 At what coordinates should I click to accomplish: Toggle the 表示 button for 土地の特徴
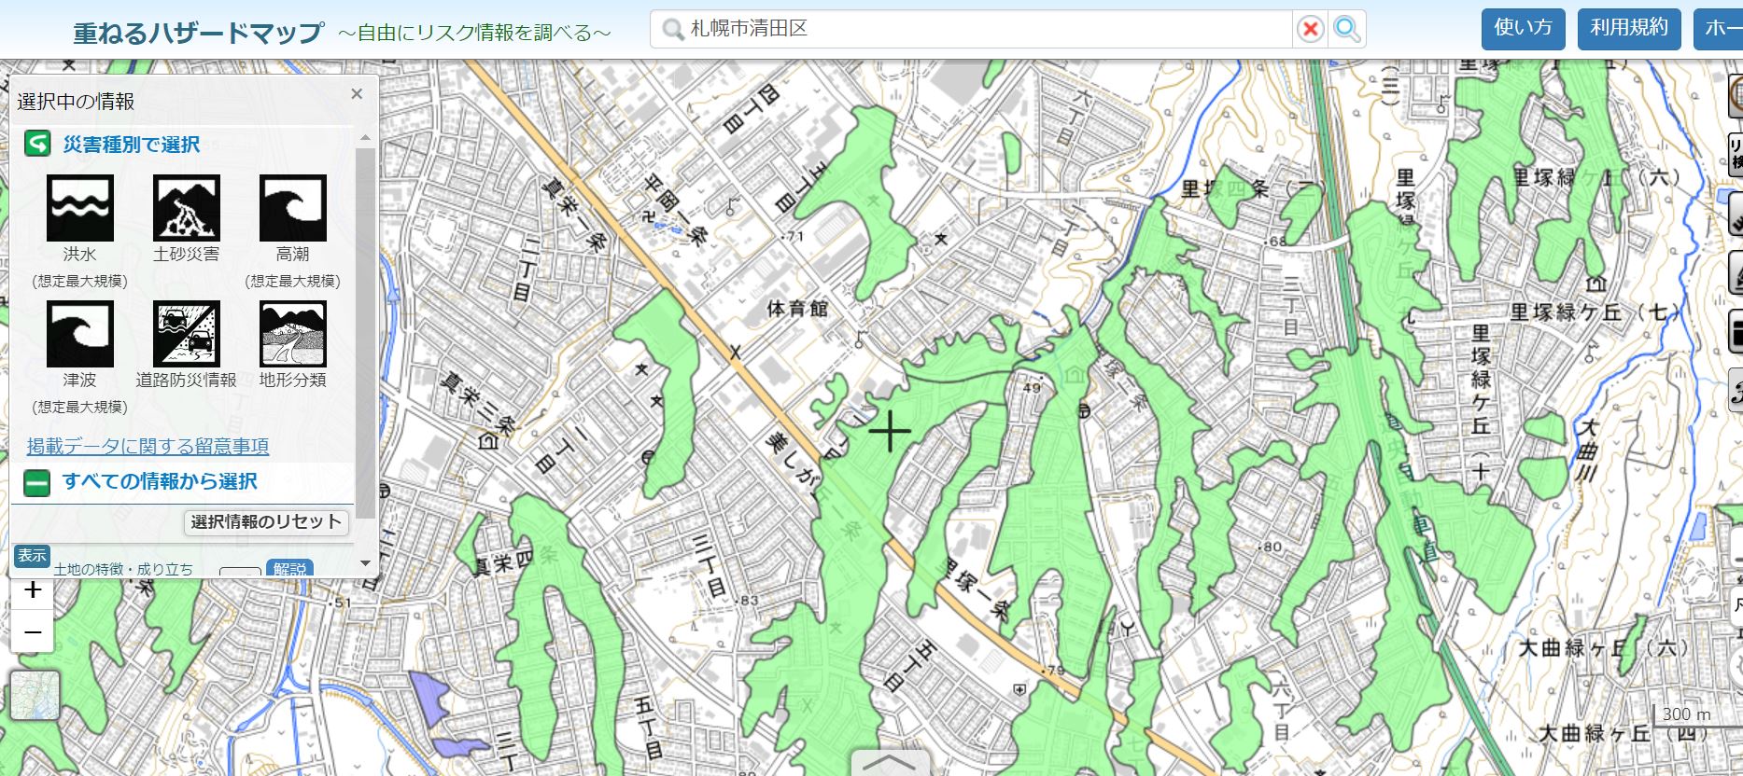32,556
